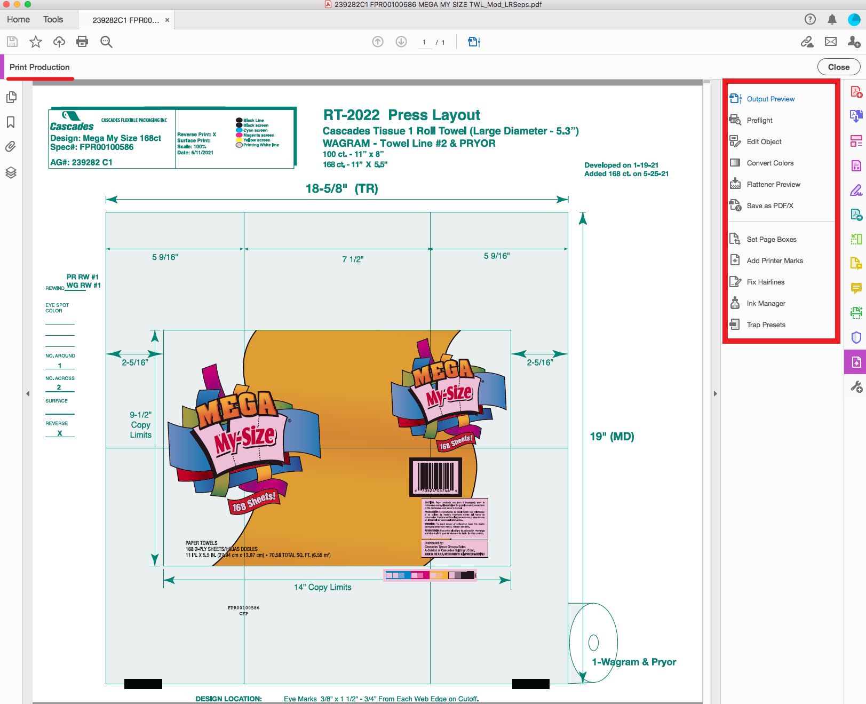
Task: Close the Print Production toolbar
Action: tap(839, 67)
